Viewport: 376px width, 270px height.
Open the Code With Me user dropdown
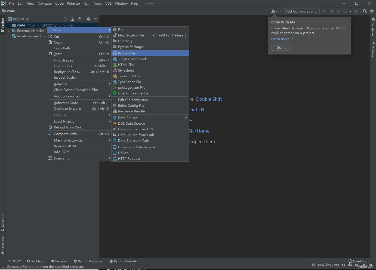tap(275, 11)
